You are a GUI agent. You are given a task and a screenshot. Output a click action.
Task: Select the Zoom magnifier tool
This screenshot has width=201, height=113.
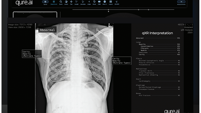coord(61,3)
